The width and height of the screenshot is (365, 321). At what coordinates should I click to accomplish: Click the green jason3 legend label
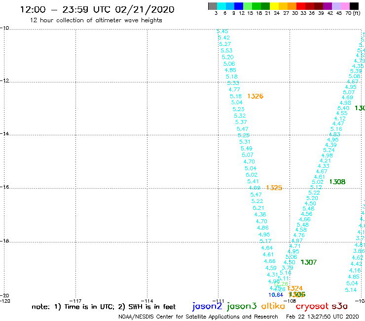click(x=242, y=306)
